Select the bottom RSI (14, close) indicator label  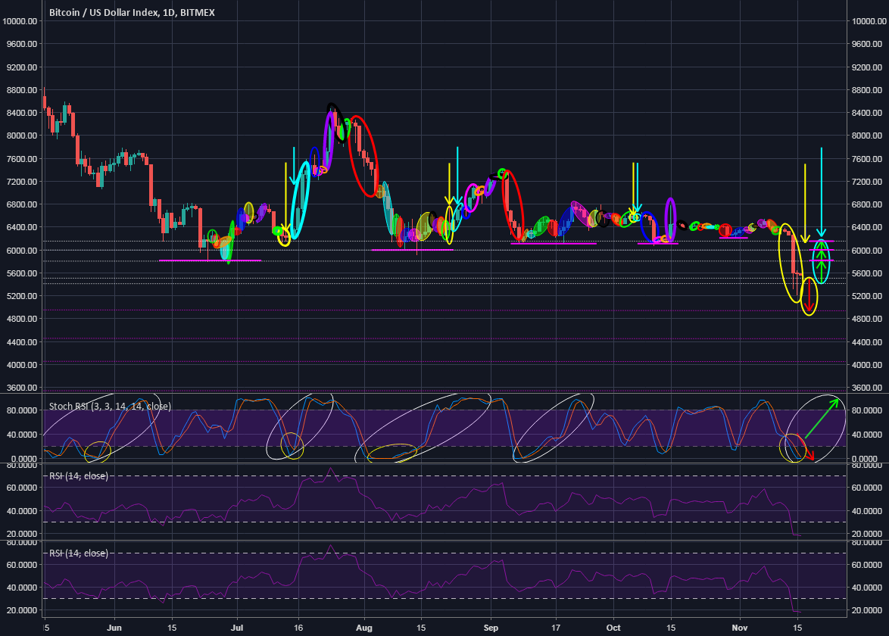78,553
